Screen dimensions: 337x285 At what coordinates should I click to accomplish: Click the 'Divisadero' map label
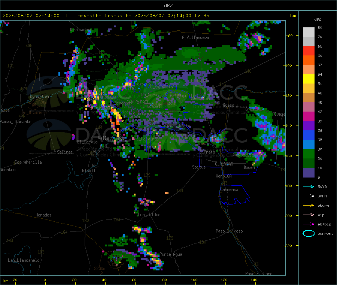[x=81, y=30]
